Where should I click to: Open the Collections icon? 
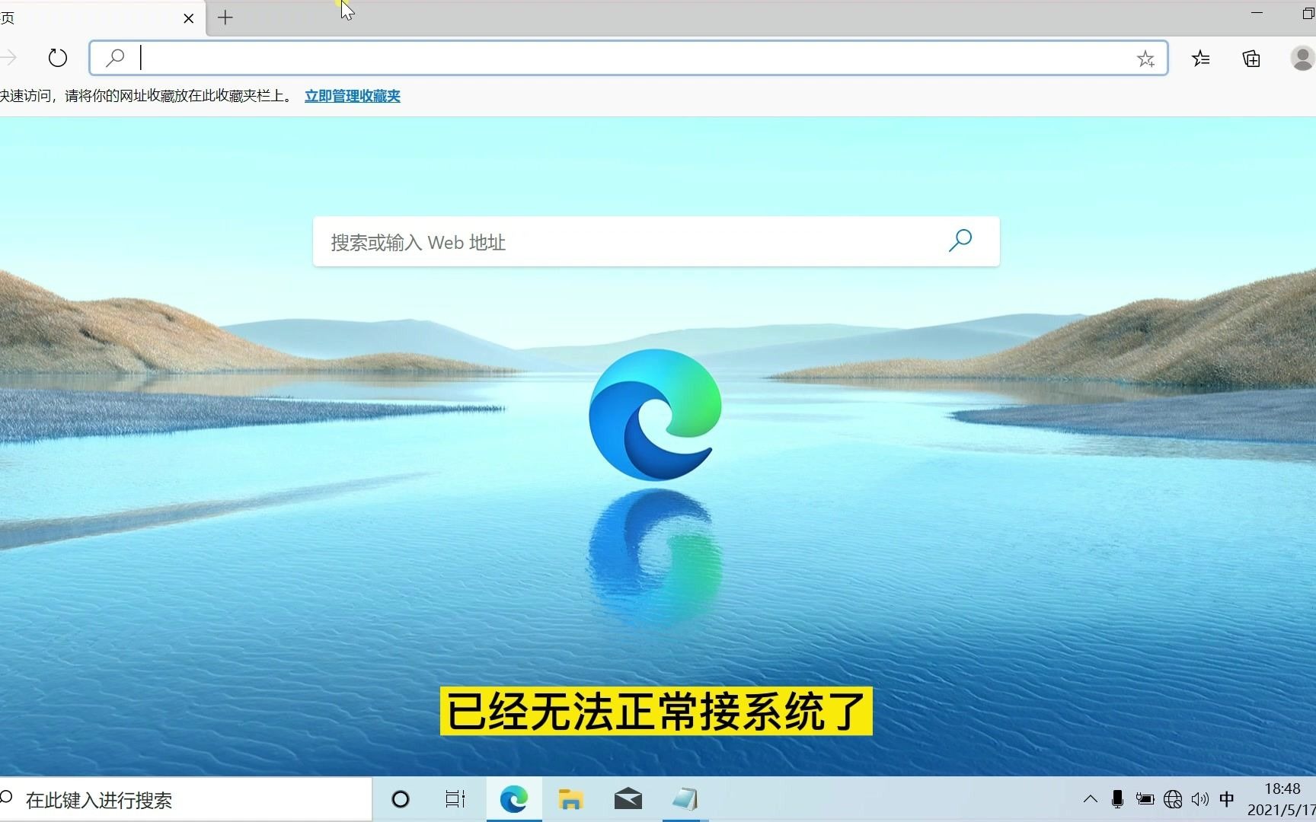(1251, 59)
